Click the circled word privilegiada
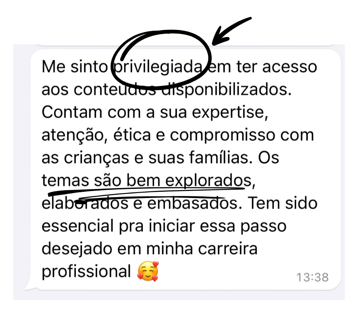 [x=158, y=67]
